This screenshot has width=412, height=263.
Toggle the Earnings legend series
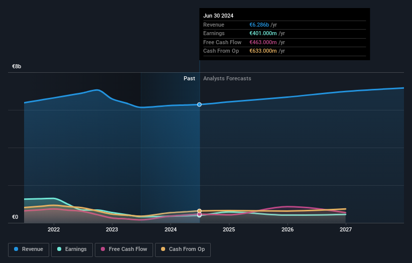(72, 249)
